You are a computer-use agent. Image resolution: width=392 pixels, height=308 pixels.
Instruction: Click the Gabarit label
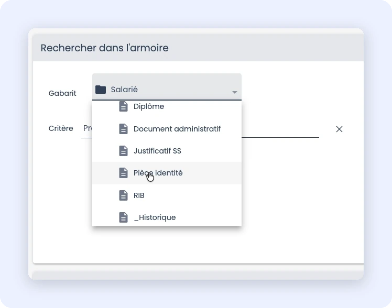(62, 93)
